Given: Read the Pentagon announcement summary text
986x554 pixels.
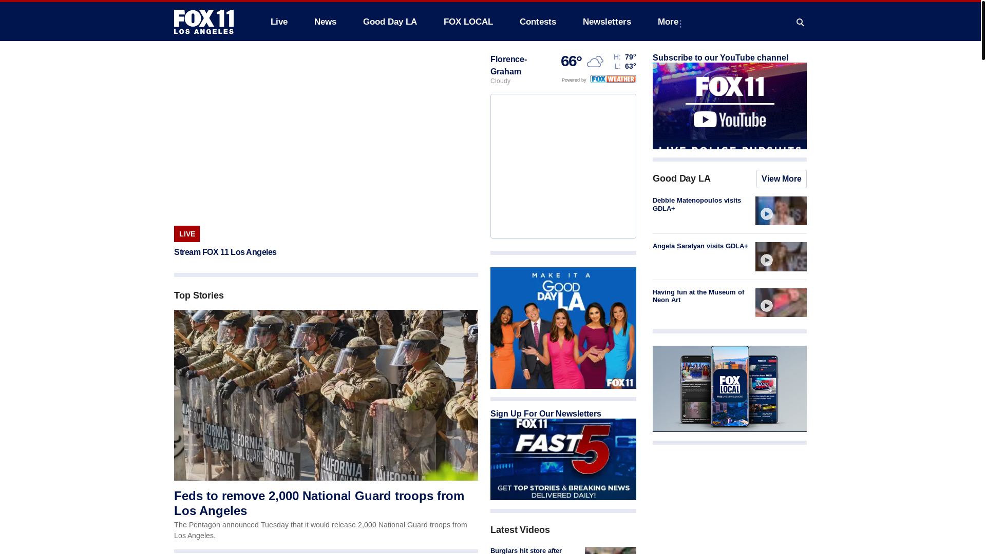Looking at the screenshot, I should [320, 530].
